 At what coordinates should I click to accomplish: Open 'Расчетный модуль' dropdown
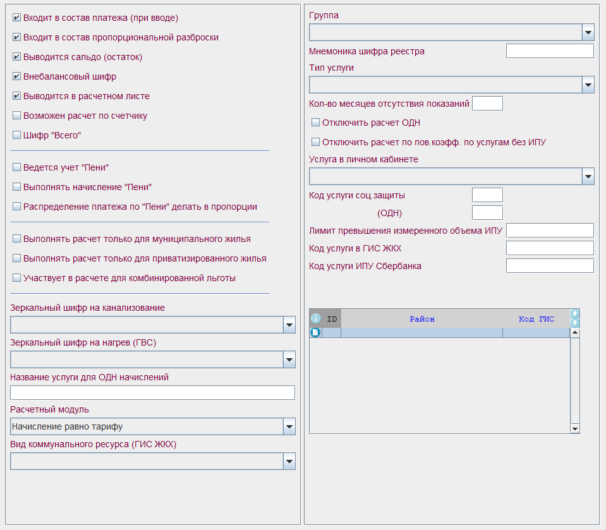point(289,426)
